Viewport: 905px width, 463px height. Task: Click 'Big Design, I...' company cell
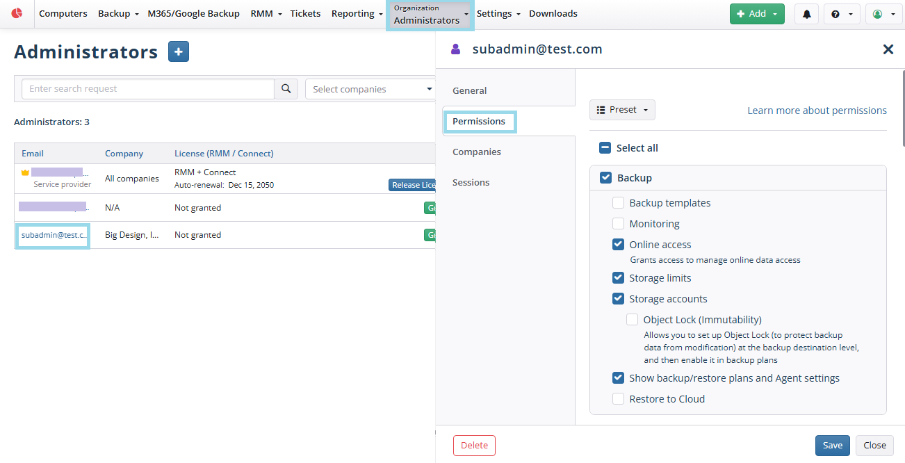pyautogui.click(x=132, y=235)
